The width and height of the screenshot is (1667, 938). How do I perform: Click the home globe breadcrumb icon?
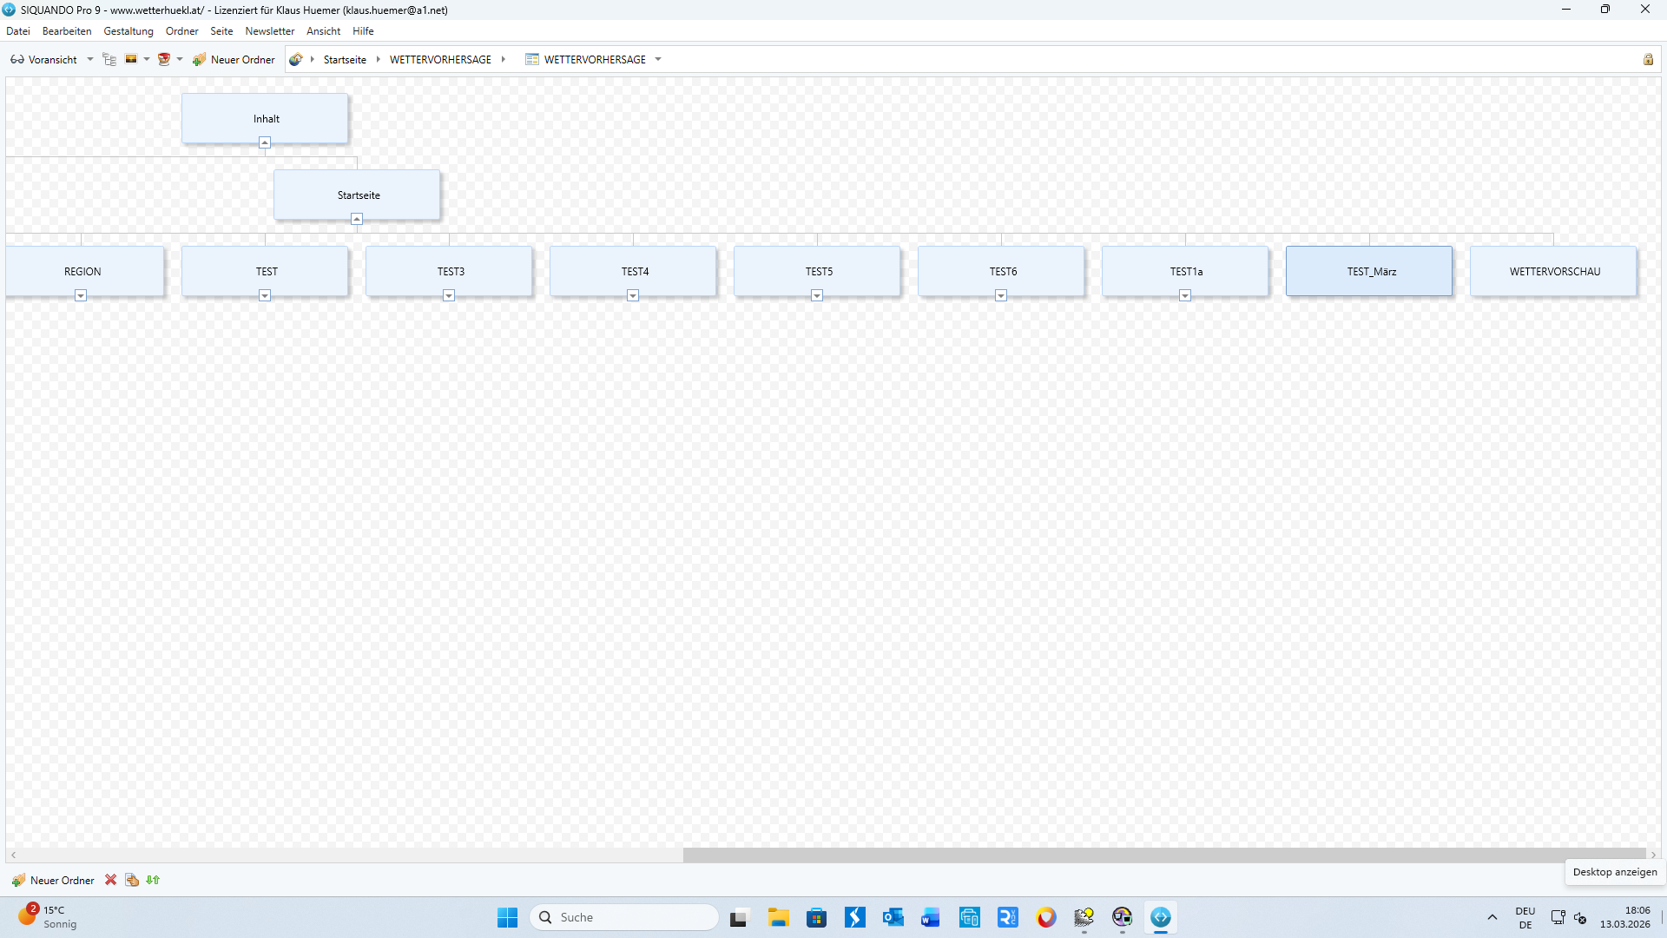[x=296, y=59]
